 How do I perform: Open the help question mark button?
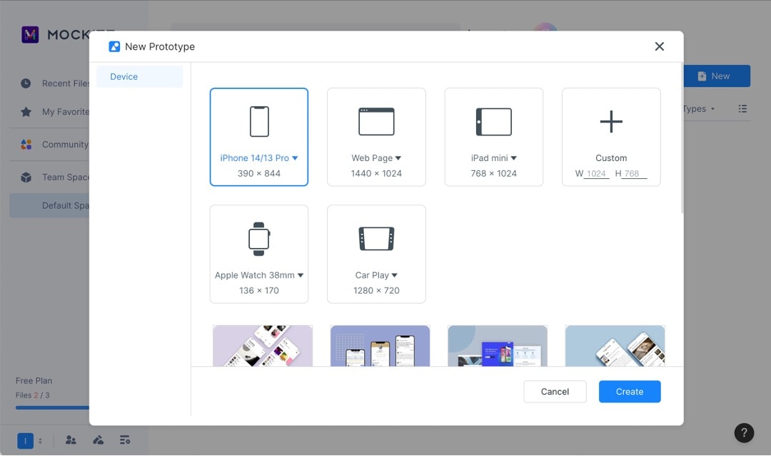coord(744,433)
